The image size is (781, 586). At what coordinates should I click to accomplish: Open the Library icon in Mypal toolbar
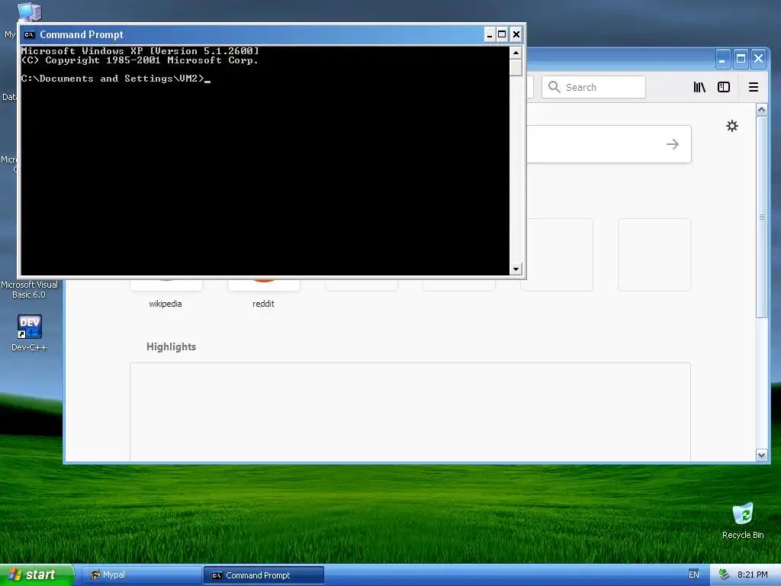pyautogui.click(x=699, y=87)
